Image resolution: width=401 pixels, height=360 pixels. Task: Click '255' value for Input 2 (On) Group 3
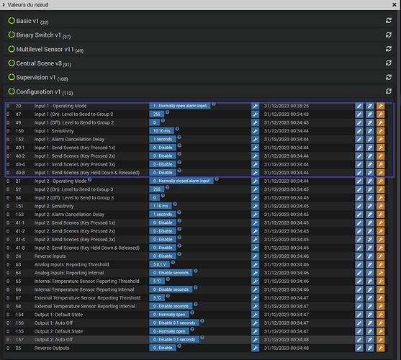pyautogui.click(x=157, y=189)
